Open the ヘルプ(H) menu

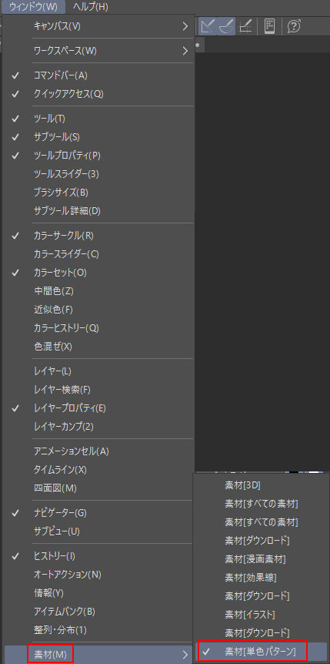click(x=90, y=6)
